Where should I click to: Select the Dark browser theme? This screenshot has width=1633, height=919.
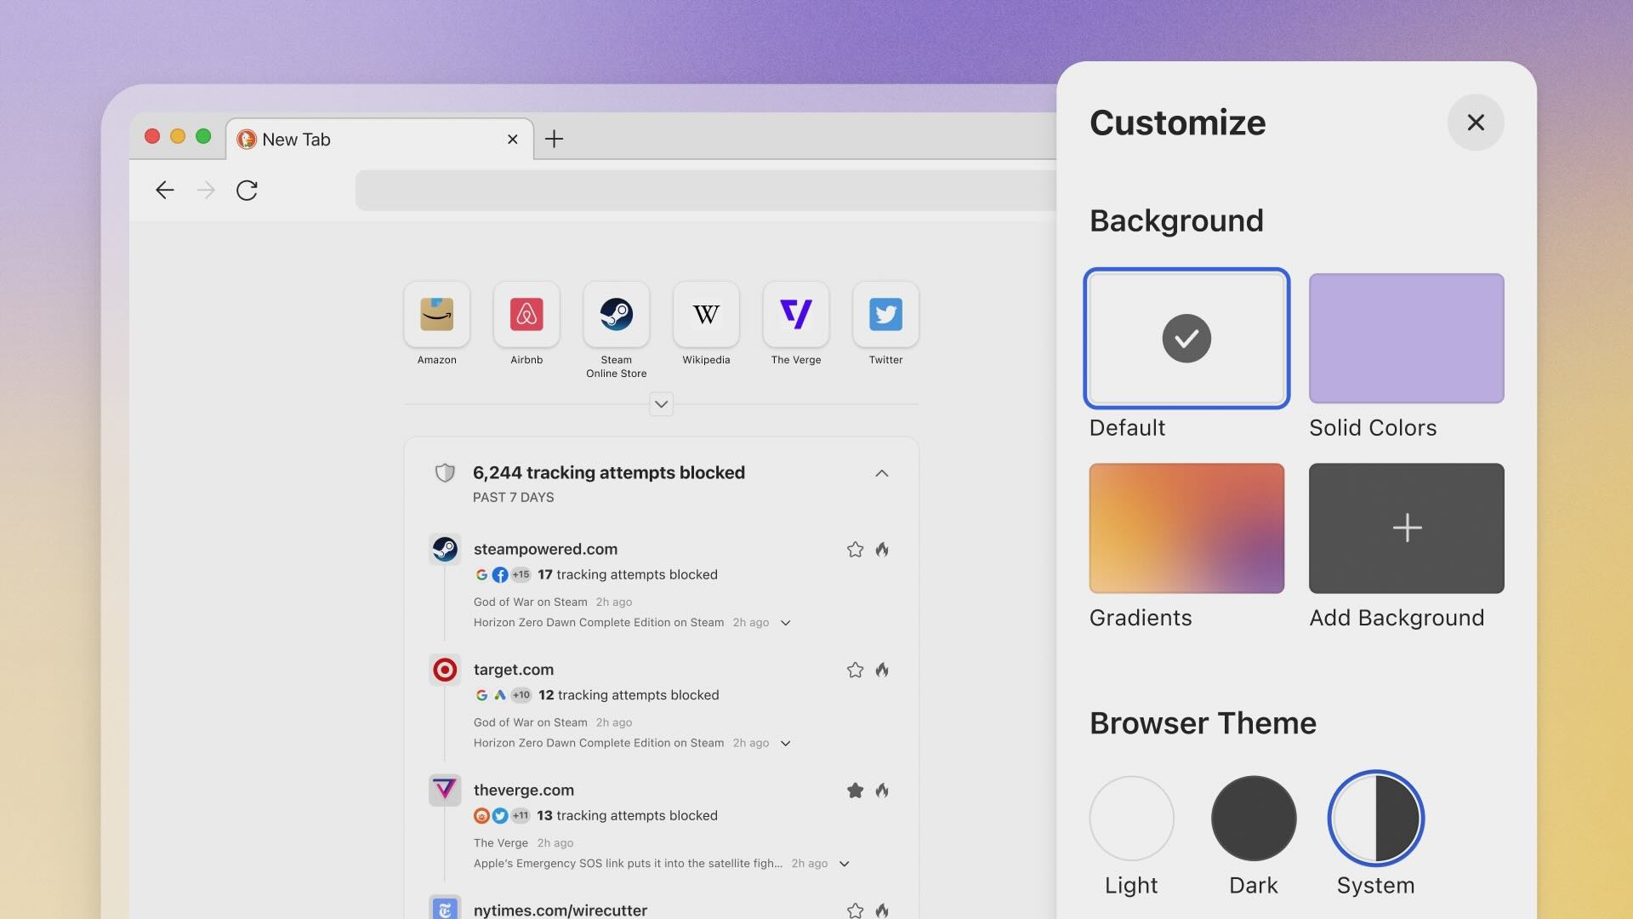(1253, 818)
